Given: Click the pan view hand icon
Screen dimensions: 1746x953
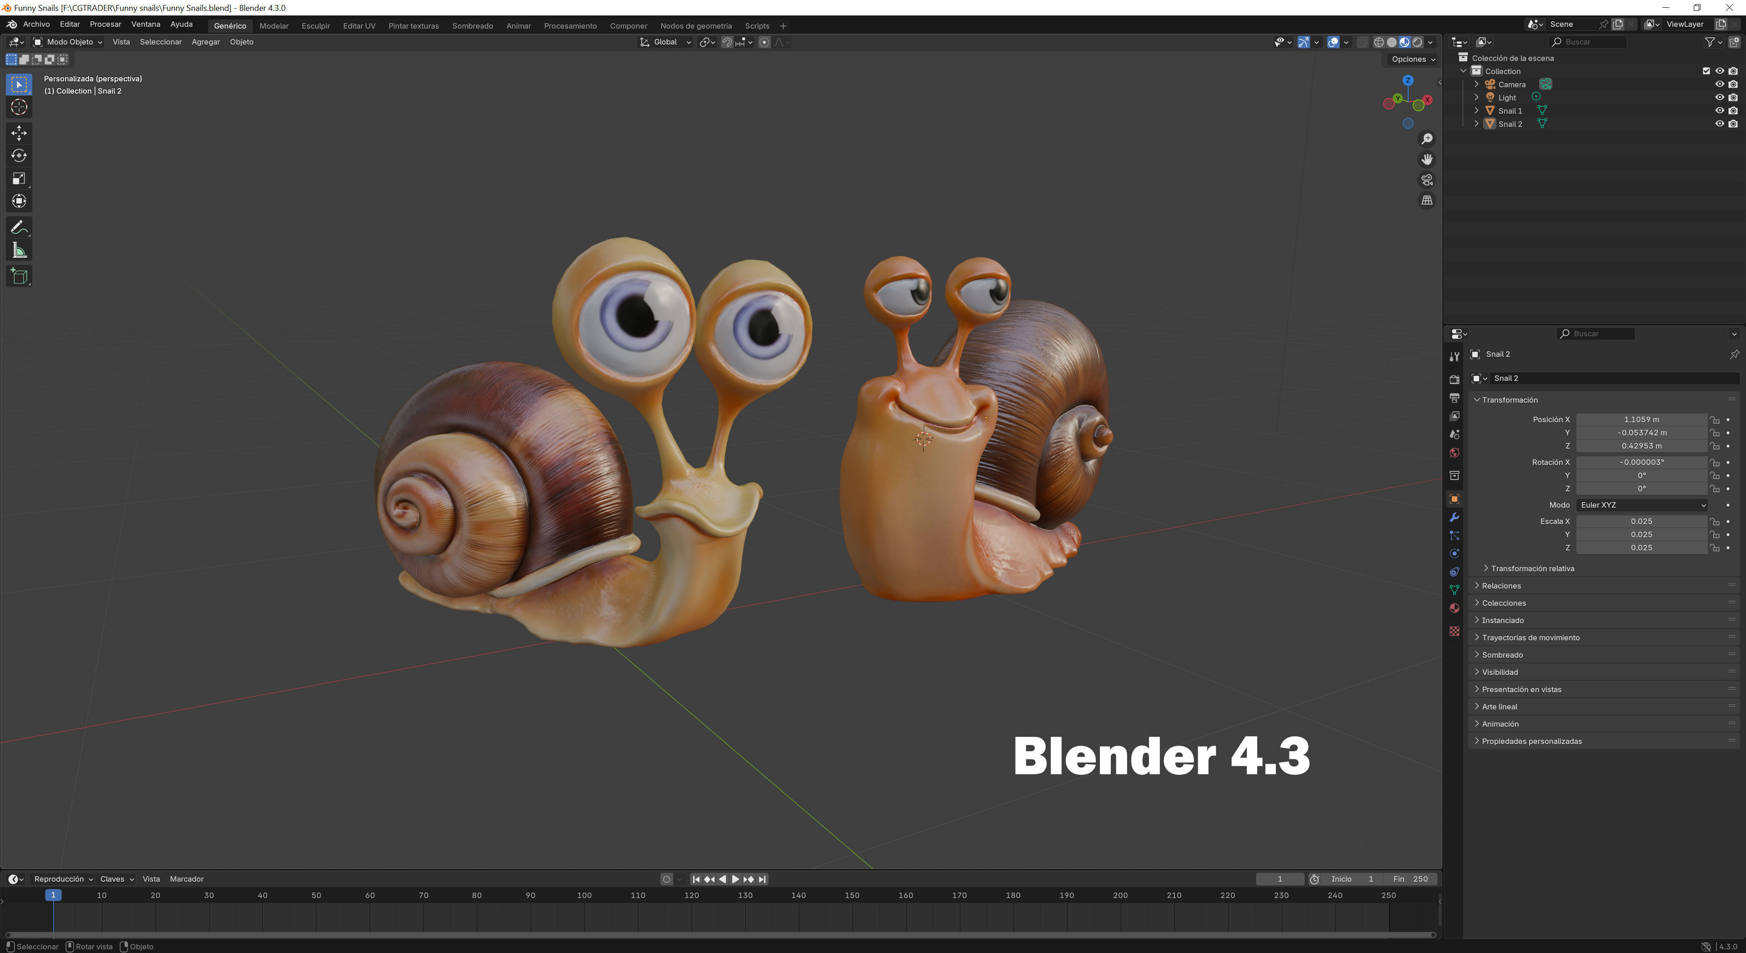Looking at the screenshot, I should click(1427, 159).
